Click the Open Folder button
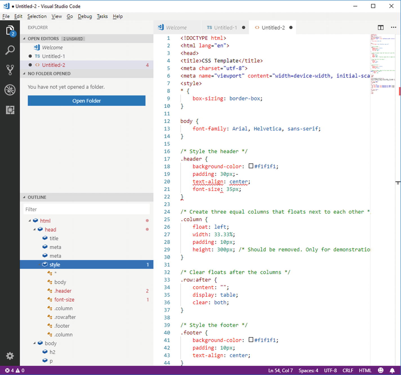 [x=86, y=101]
